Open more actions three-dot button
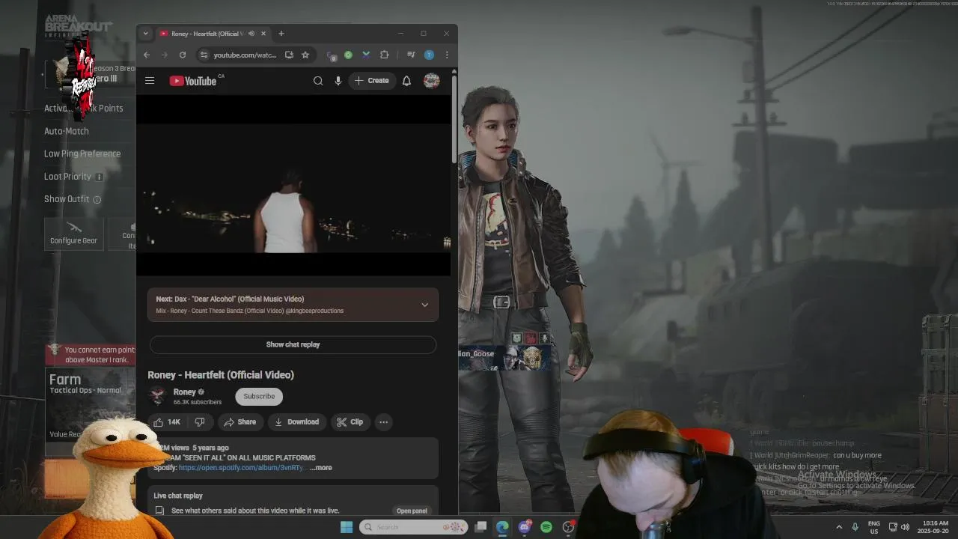The image size is (958, 539). click(383, 422)
